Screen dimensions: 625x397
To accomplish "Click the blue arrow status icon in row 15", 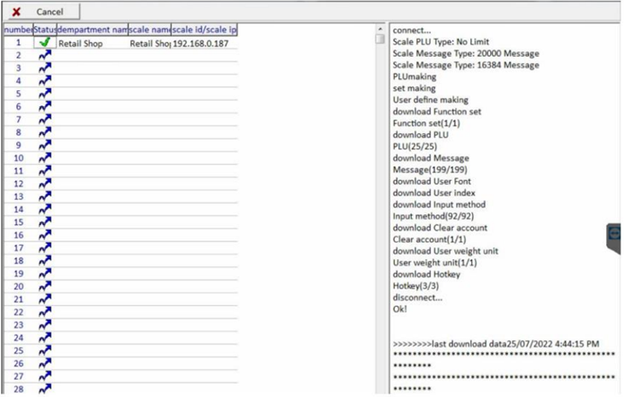I will (x=44, y=221).
